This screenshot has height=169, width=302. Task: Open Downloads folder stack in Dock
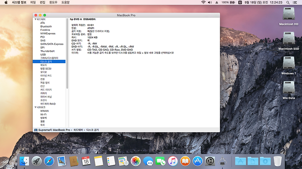tap(265, 161)
